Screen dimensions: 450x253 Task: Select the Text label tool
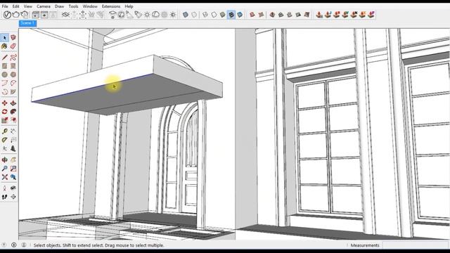(x=13, y=140)
